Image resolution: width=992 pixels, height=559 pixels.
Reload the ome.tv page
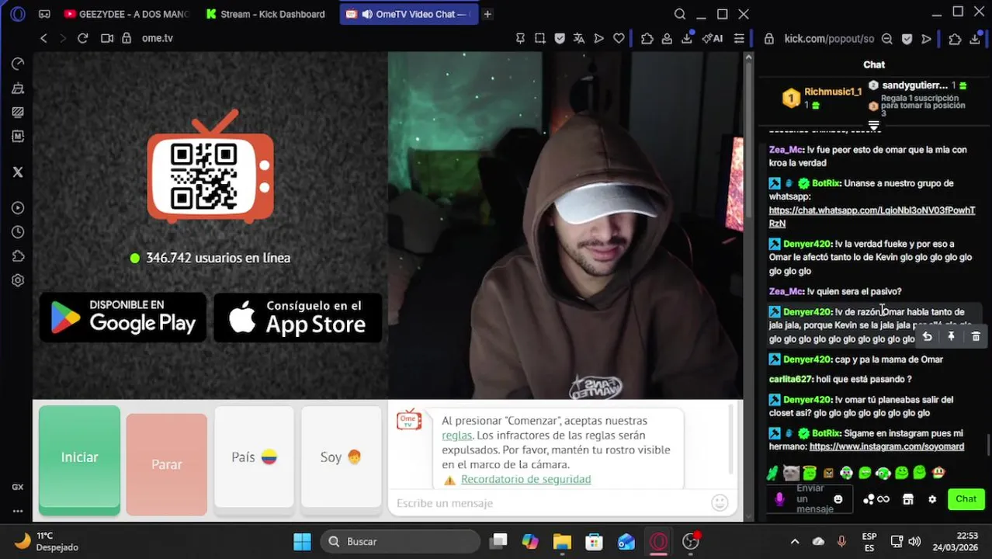pos(83,38)
